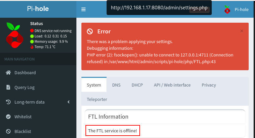Click the Blacklist ban icon
The image size is (255, 138).
coord(8,131)
